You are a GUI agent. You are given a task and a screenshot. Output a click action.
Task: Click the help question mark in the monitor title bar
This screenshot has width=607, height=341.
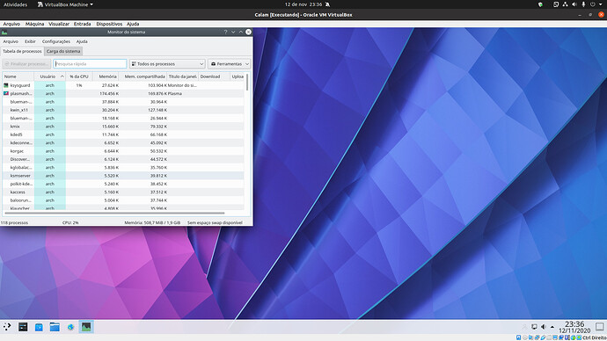(x=226, y=32)
